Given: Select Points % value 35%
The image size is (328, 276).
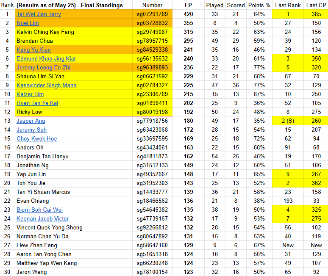Looking at the screenshot, I should pos(259,121).
